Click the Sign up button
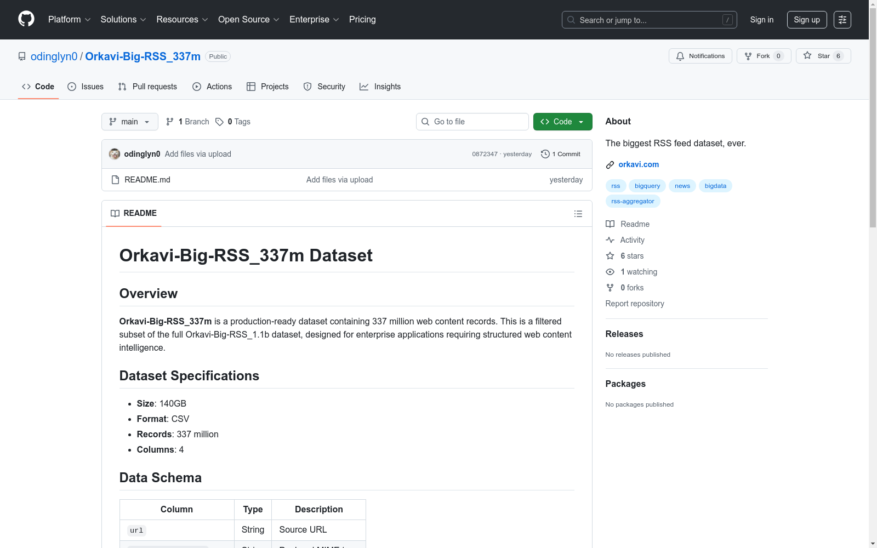This screenshot has width=877, height=548. [807, 20]
